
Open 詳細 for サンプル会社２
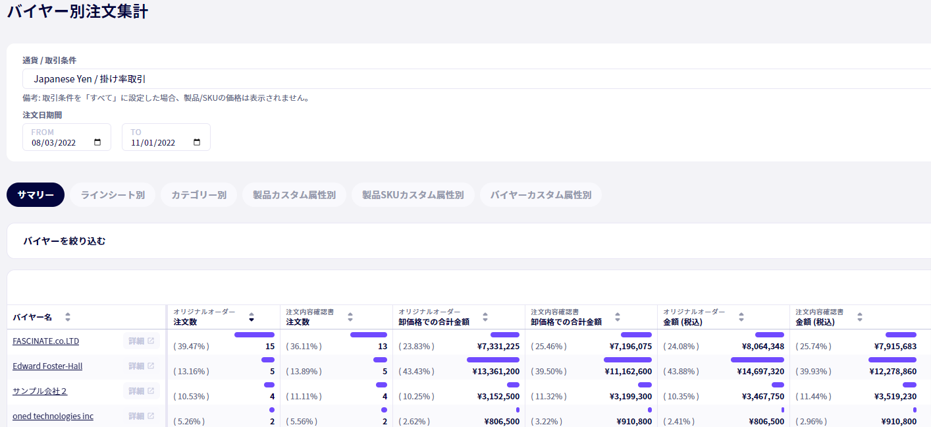click(x=141, y=391)
